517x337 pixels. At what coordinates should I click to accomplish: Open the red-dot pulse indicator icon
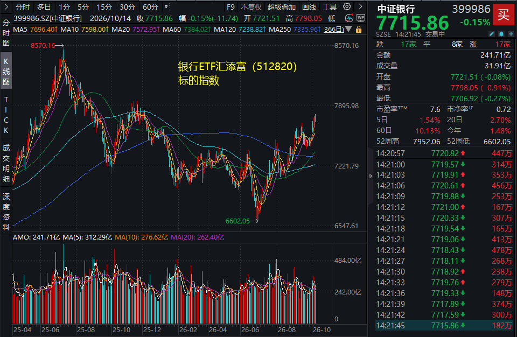349,18
